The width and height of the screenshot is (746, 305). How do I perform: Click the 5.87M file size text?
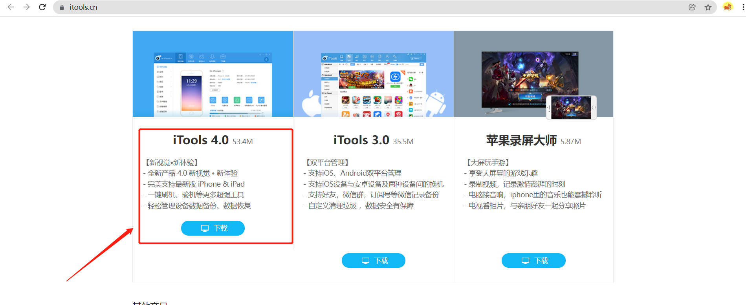tap(571, 142)
